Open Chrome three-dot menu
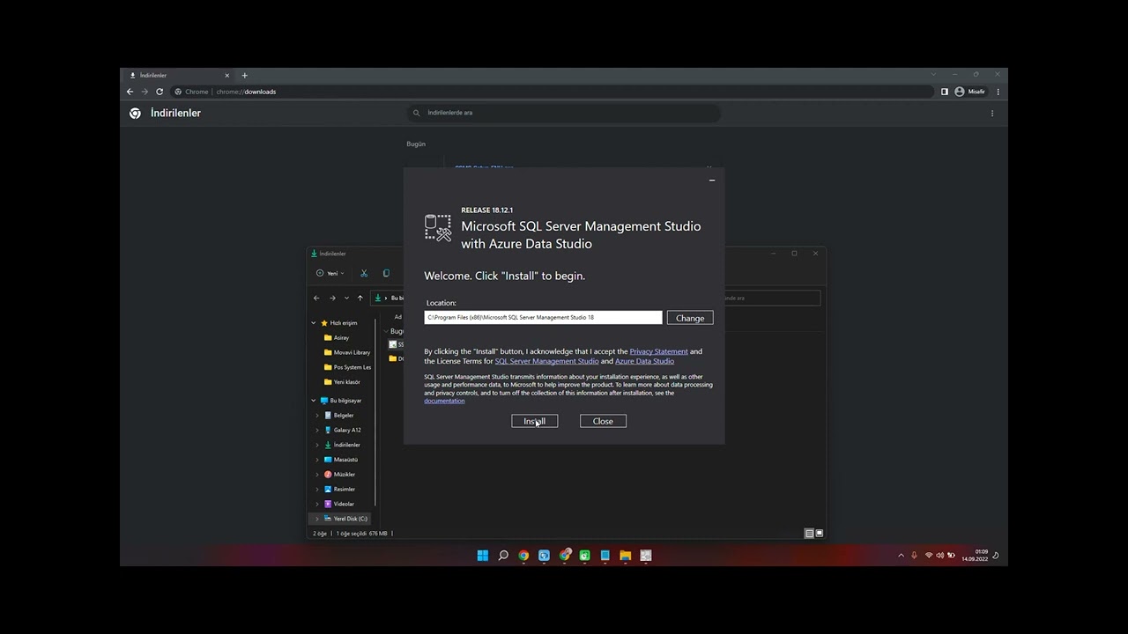This screenshot has width=1128, height=634. [x=998, y=92]
